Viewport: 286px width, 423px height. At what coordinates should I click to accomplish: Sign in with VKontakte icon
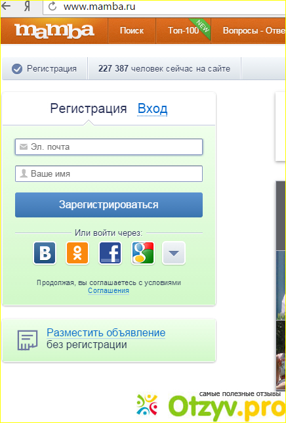tap(45, 253)
